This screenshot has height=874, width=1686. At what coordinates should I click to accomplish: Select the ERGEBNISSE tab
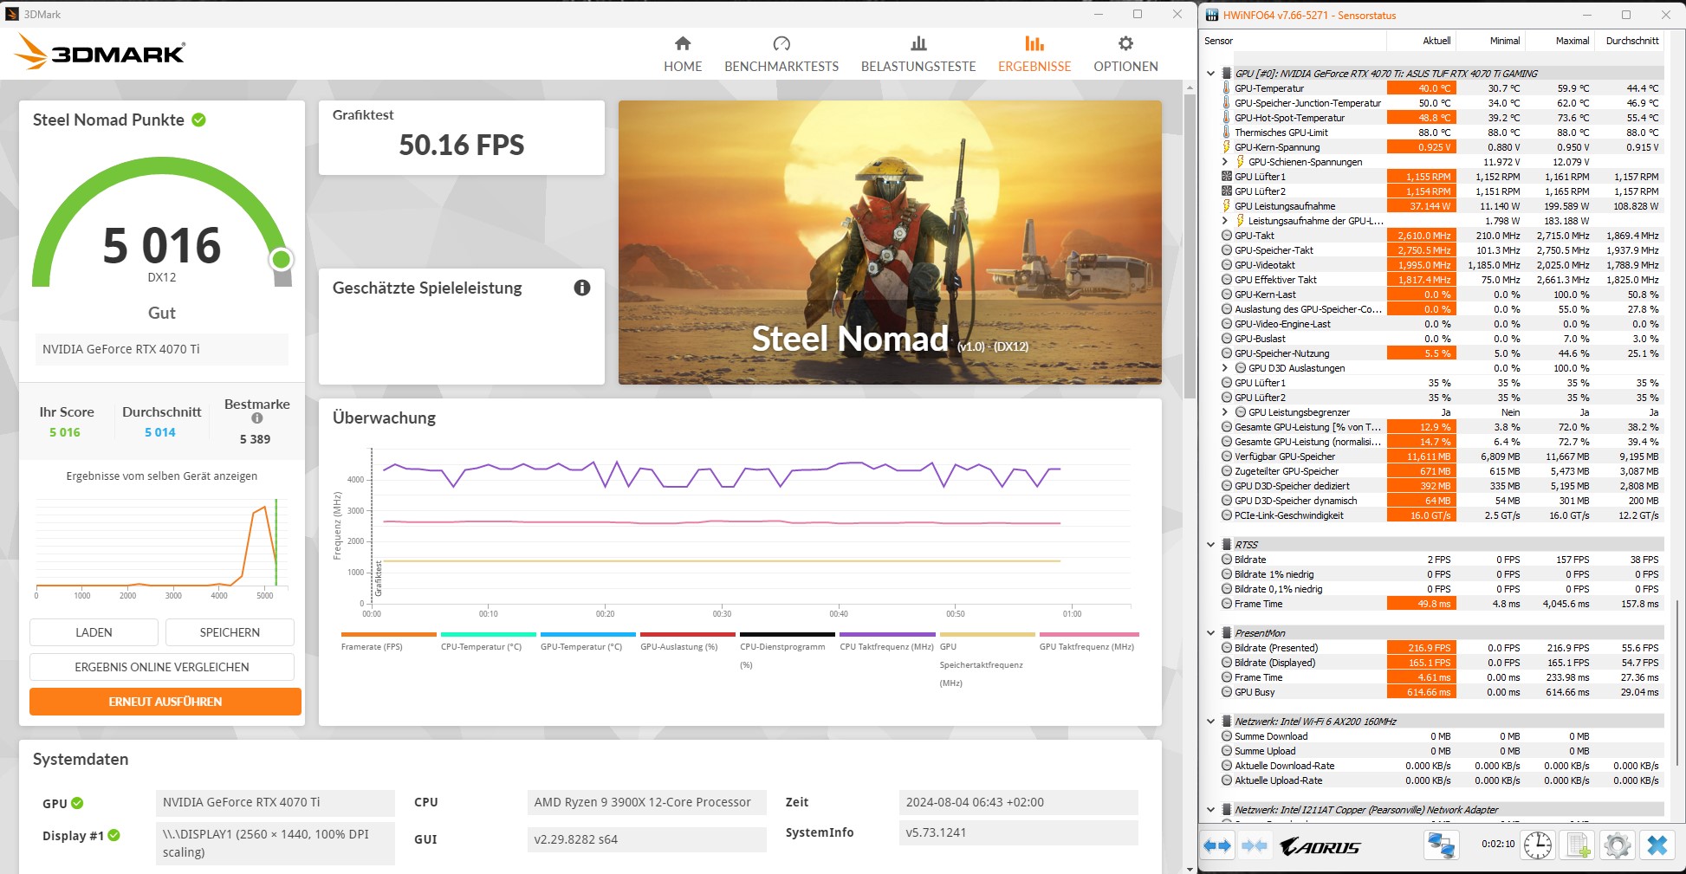point(1034,54)
